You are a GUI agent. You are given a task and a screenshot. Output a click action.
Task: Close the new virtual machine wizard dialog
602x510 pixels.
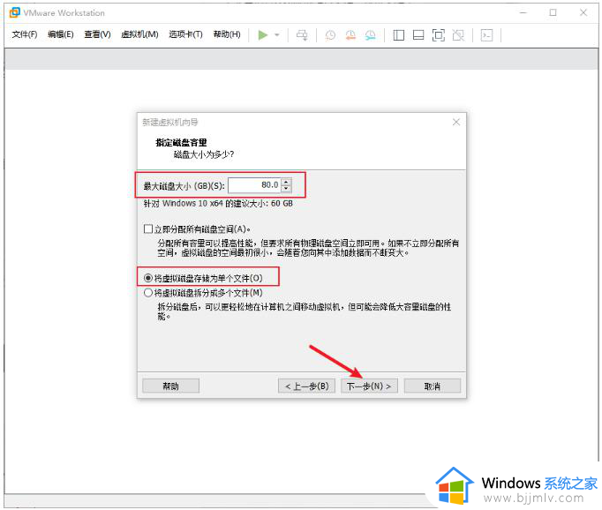(x=456, y=122)
